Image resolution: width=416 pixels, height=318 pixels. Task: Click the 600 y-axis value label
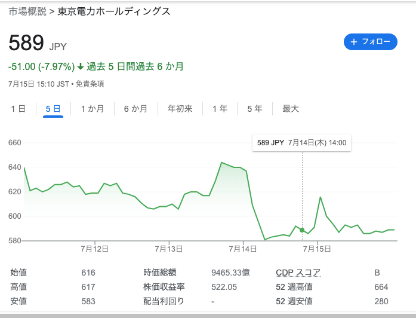click(x=14, y=216)
